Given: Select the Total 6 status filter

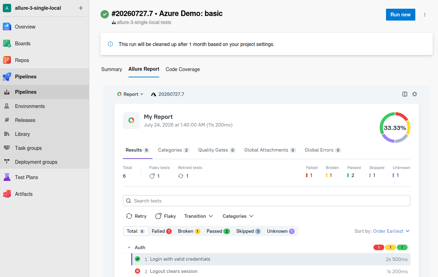Looking at the screenshot, I should point(136,231).
